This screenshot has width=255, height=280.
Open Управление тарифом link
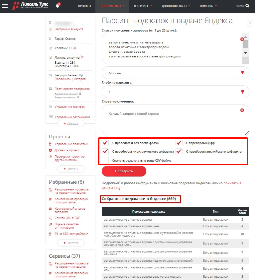70,106
